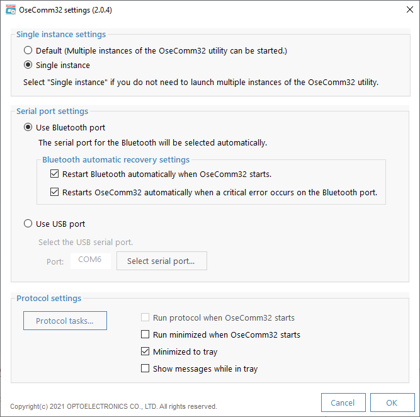Cancel the settings changes
This screenshot has height=417, width=420.
(x=343, y=403)
